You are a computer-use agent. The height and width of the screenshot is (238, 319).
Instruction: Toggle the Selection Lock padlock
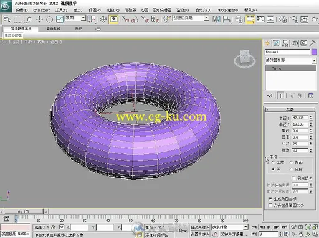click(x=54, y=227)
